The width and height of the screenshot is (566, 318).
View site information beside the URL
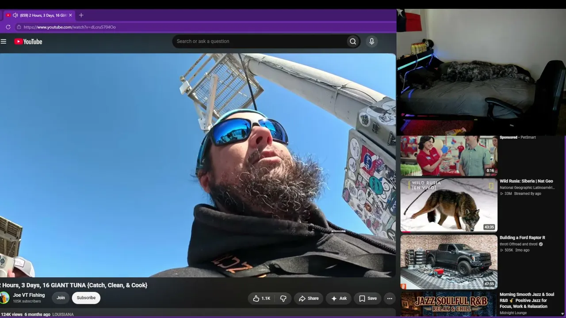19,27
